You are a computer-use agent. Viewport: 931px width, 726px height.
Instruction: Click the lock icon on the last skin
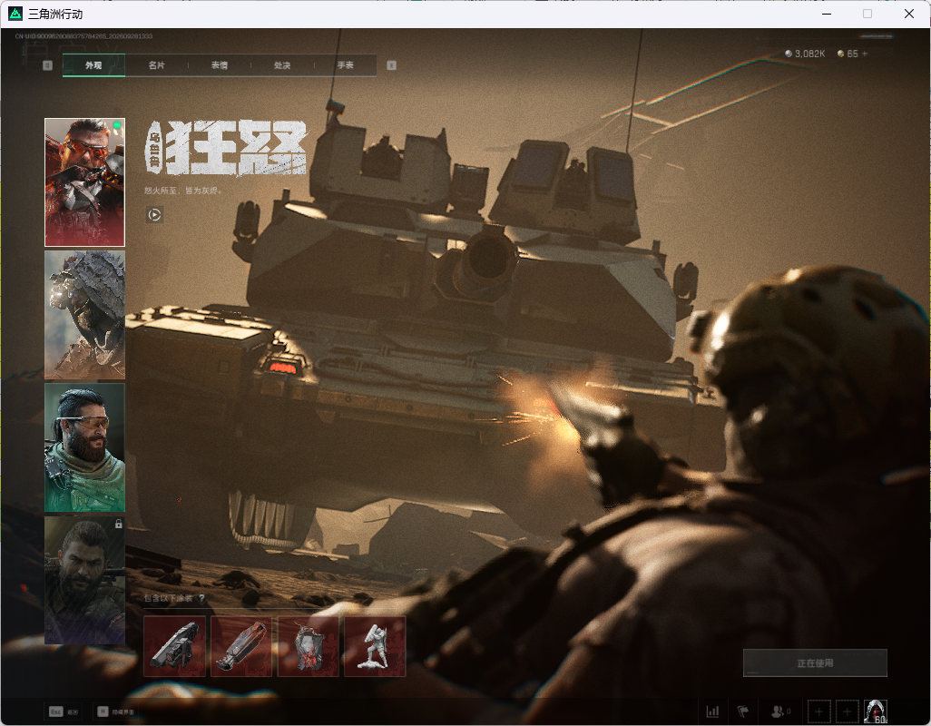coord(119,525)
